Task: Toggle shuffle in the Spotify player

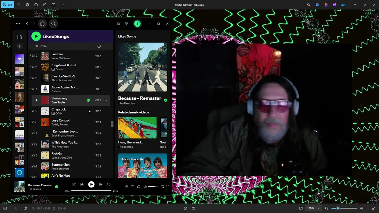Action: (x=74, y=185)
